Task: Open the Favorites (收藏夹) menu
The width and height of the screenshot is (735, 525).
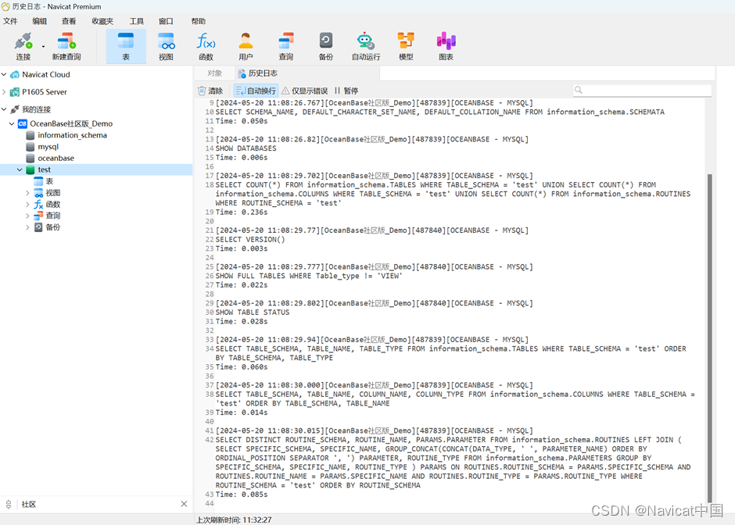Action: (x=102, y=21)
